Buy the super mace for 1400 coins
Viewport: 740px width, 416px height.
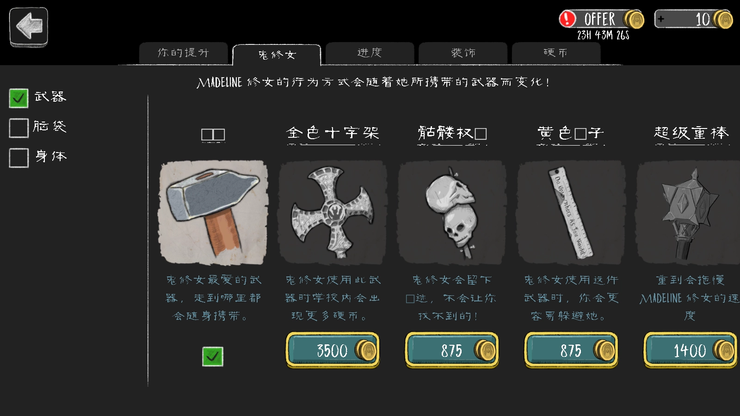tap(690, 350)
